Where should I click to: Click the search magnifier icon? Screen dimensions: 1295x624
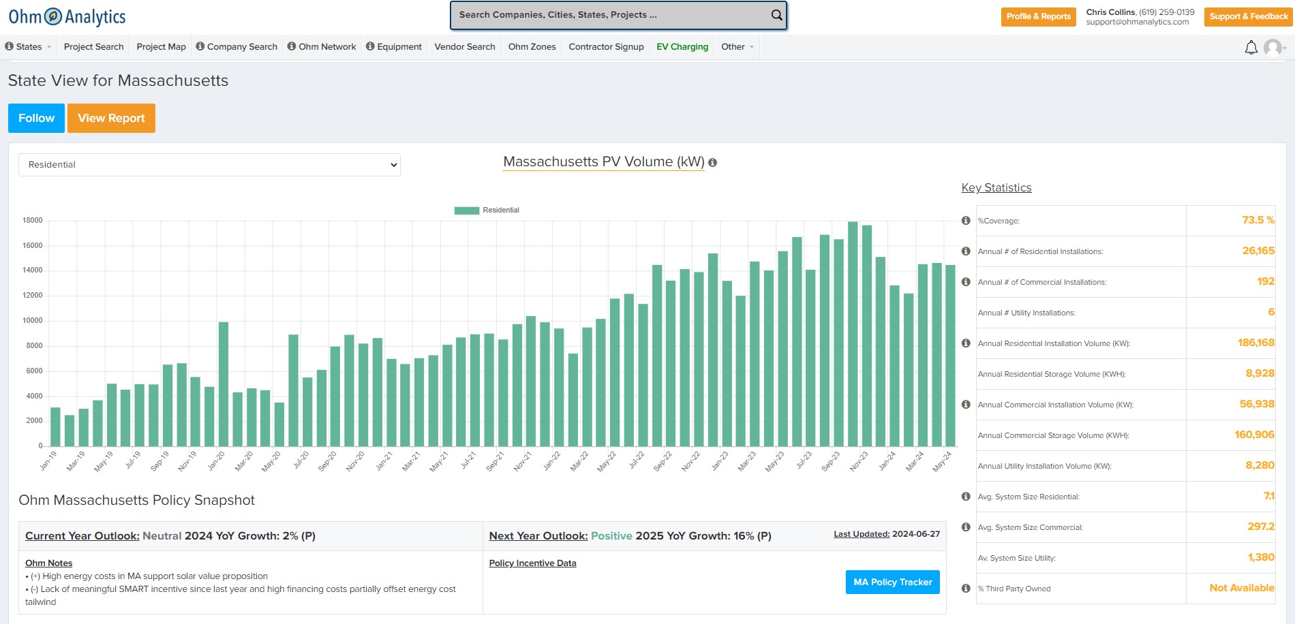point(776,15)
